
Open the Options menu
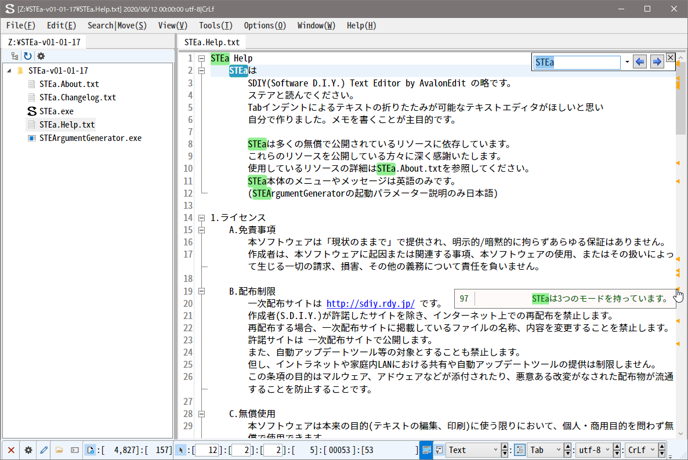265,26
